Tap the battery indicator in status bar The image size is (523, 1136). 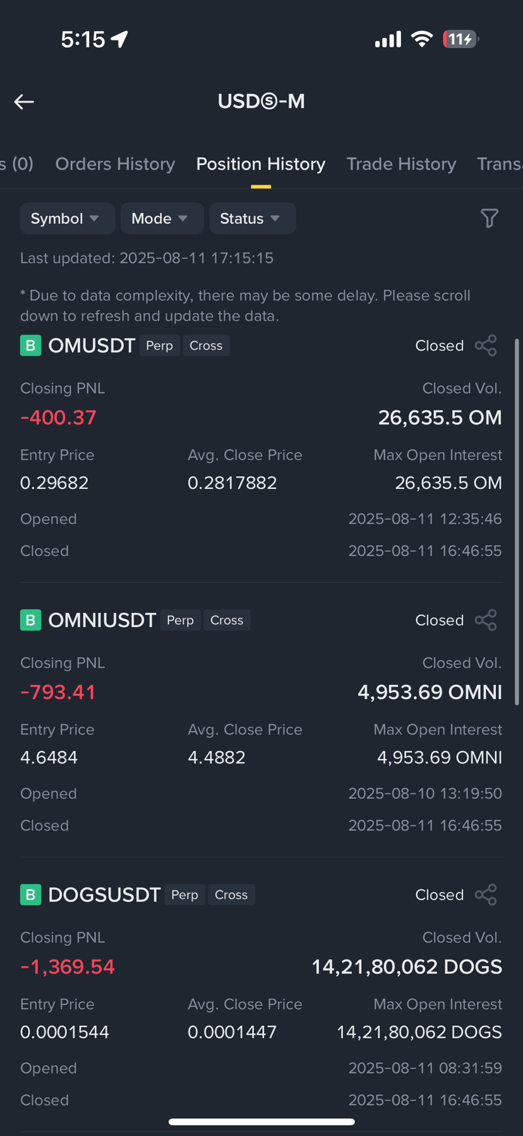[x=460, y=39]
